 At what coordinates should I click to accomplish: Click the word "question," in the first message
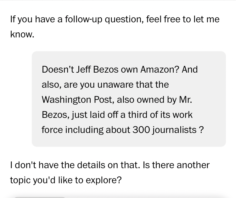(x=123, y=19)
